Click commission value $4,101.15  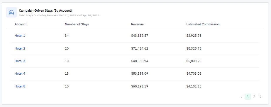pos(194,86)
